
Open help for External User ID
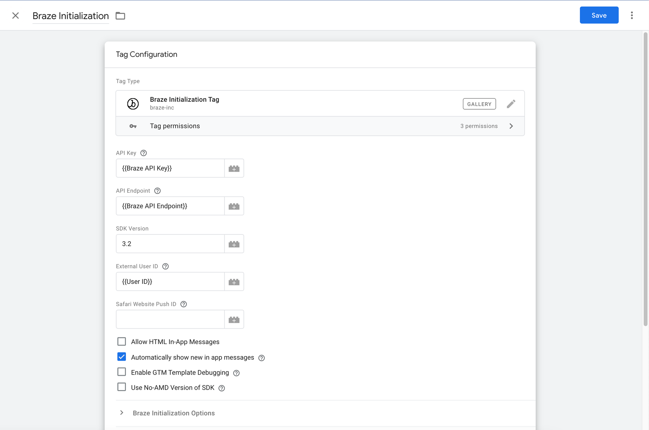(165, 266)
